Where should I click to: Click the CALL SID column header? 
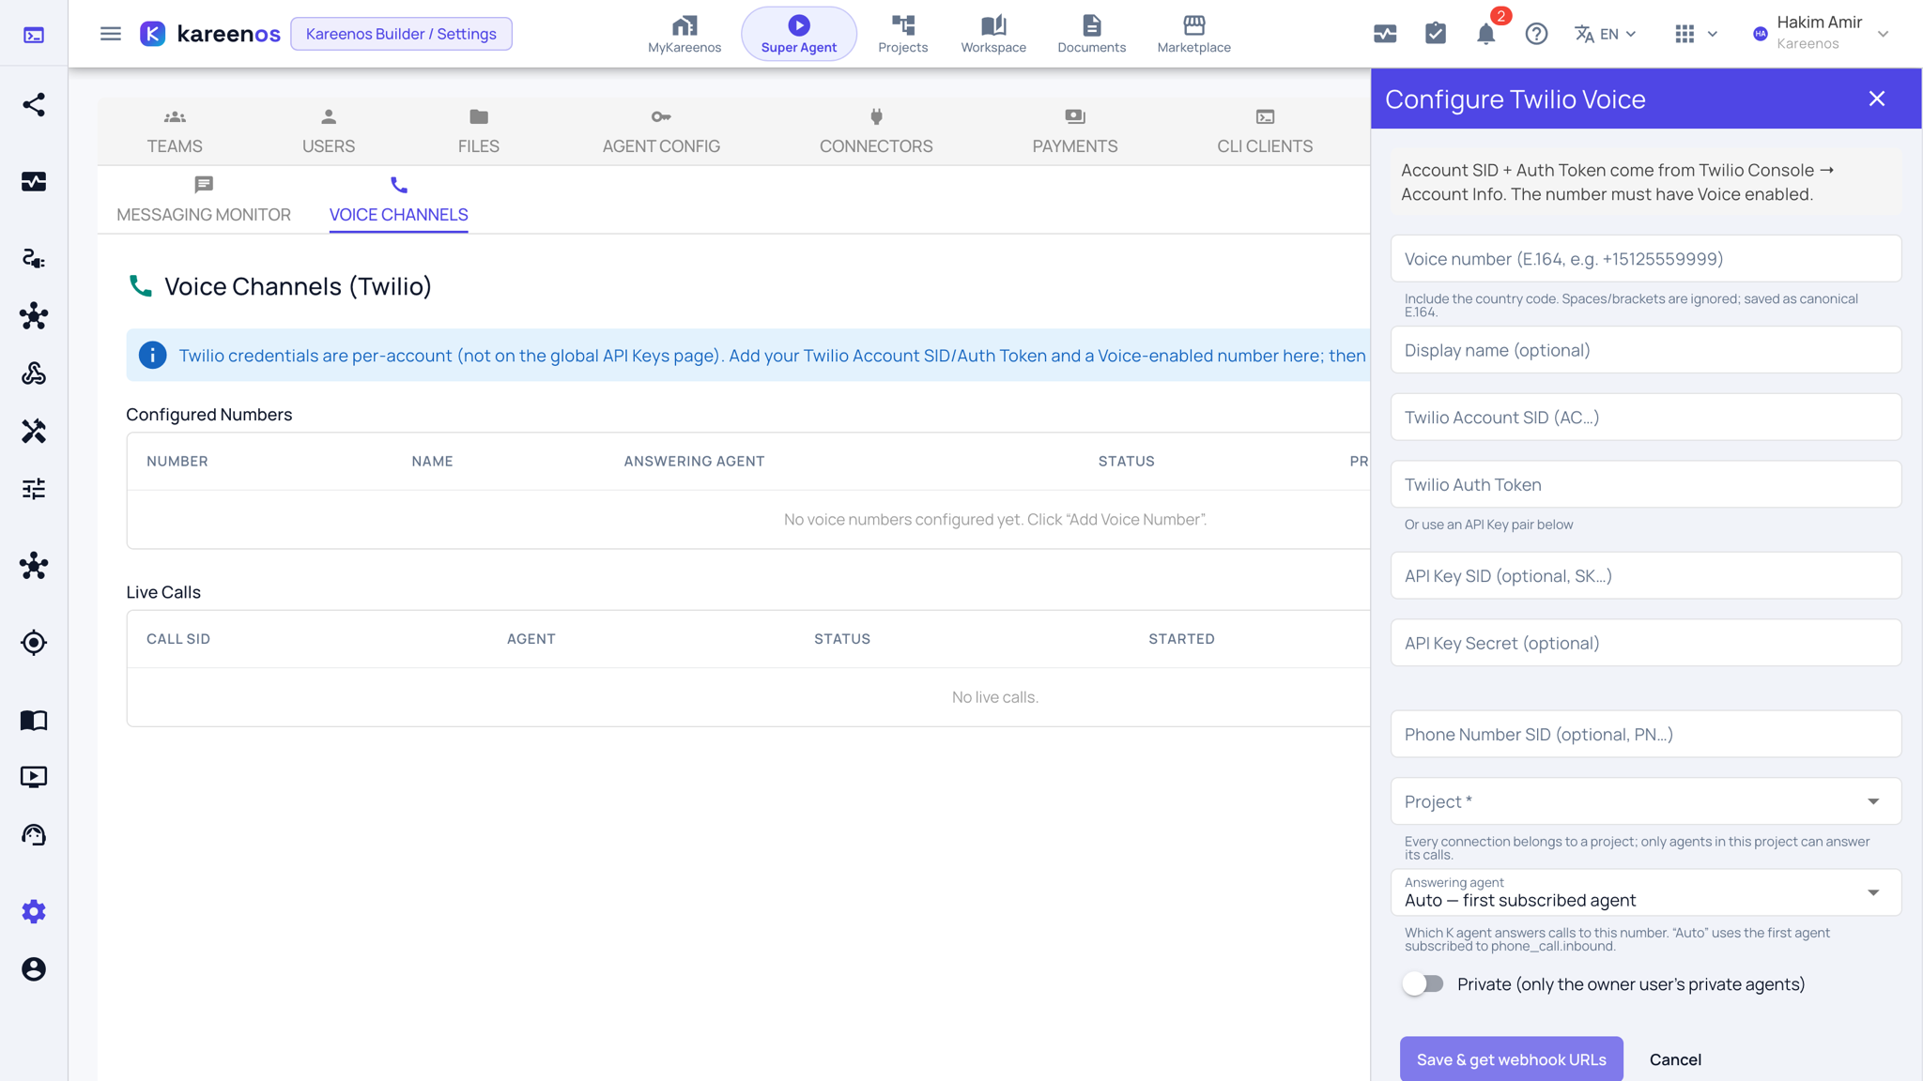click(x=178, y=639)
